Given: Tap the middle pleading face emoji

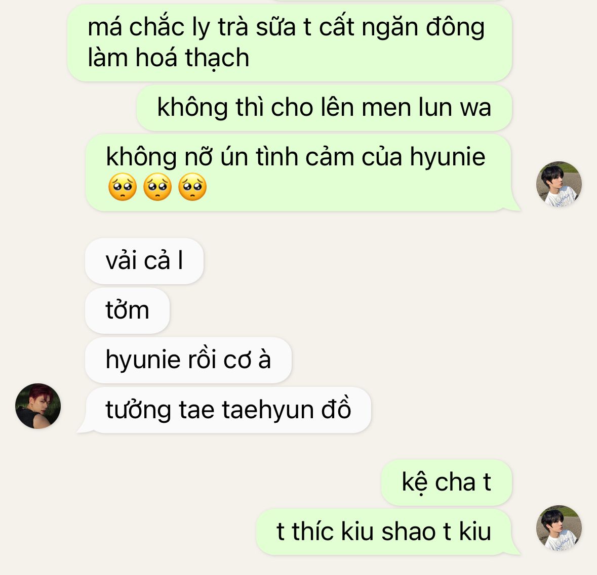Looking at the screenshot, I should tap(157, 187).
